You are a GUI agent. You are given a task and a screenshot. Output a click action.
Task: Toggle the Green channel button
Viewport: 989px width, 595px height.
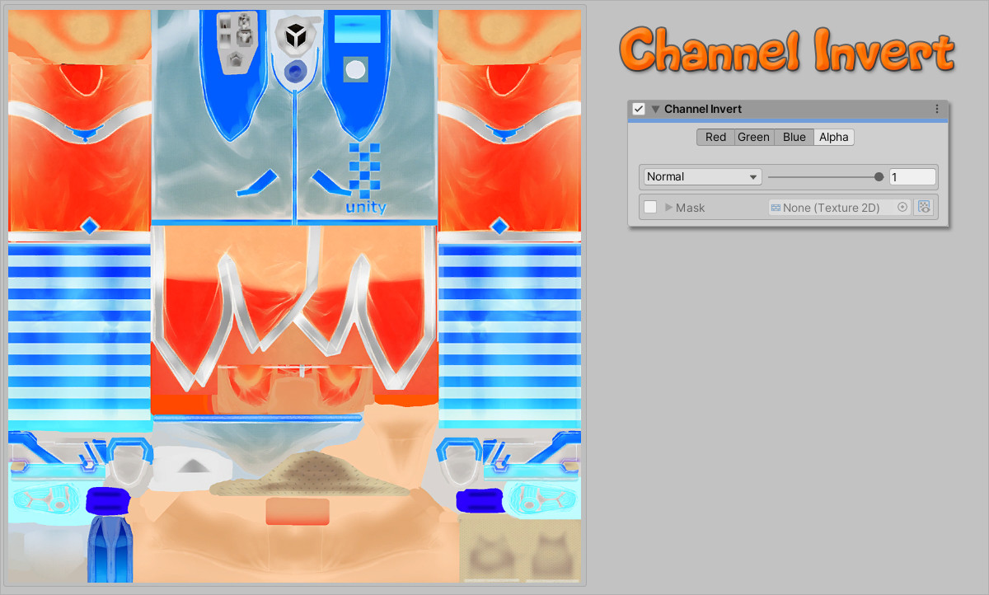tap(753, 137)
